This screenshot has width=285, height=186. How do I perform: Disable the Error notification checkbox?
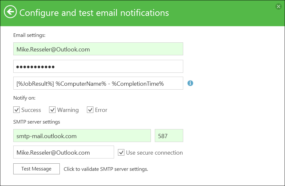tap(90, 110)
